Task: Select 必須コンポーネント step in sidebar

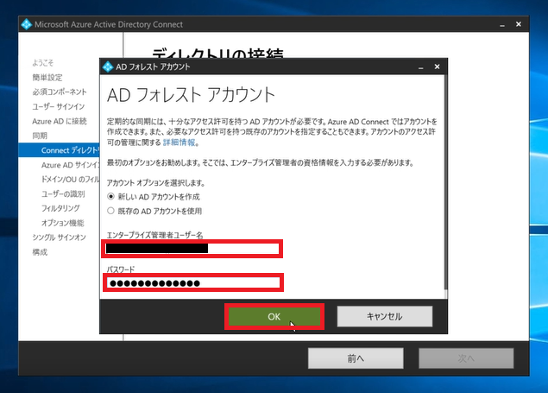Action: (60, 92)
